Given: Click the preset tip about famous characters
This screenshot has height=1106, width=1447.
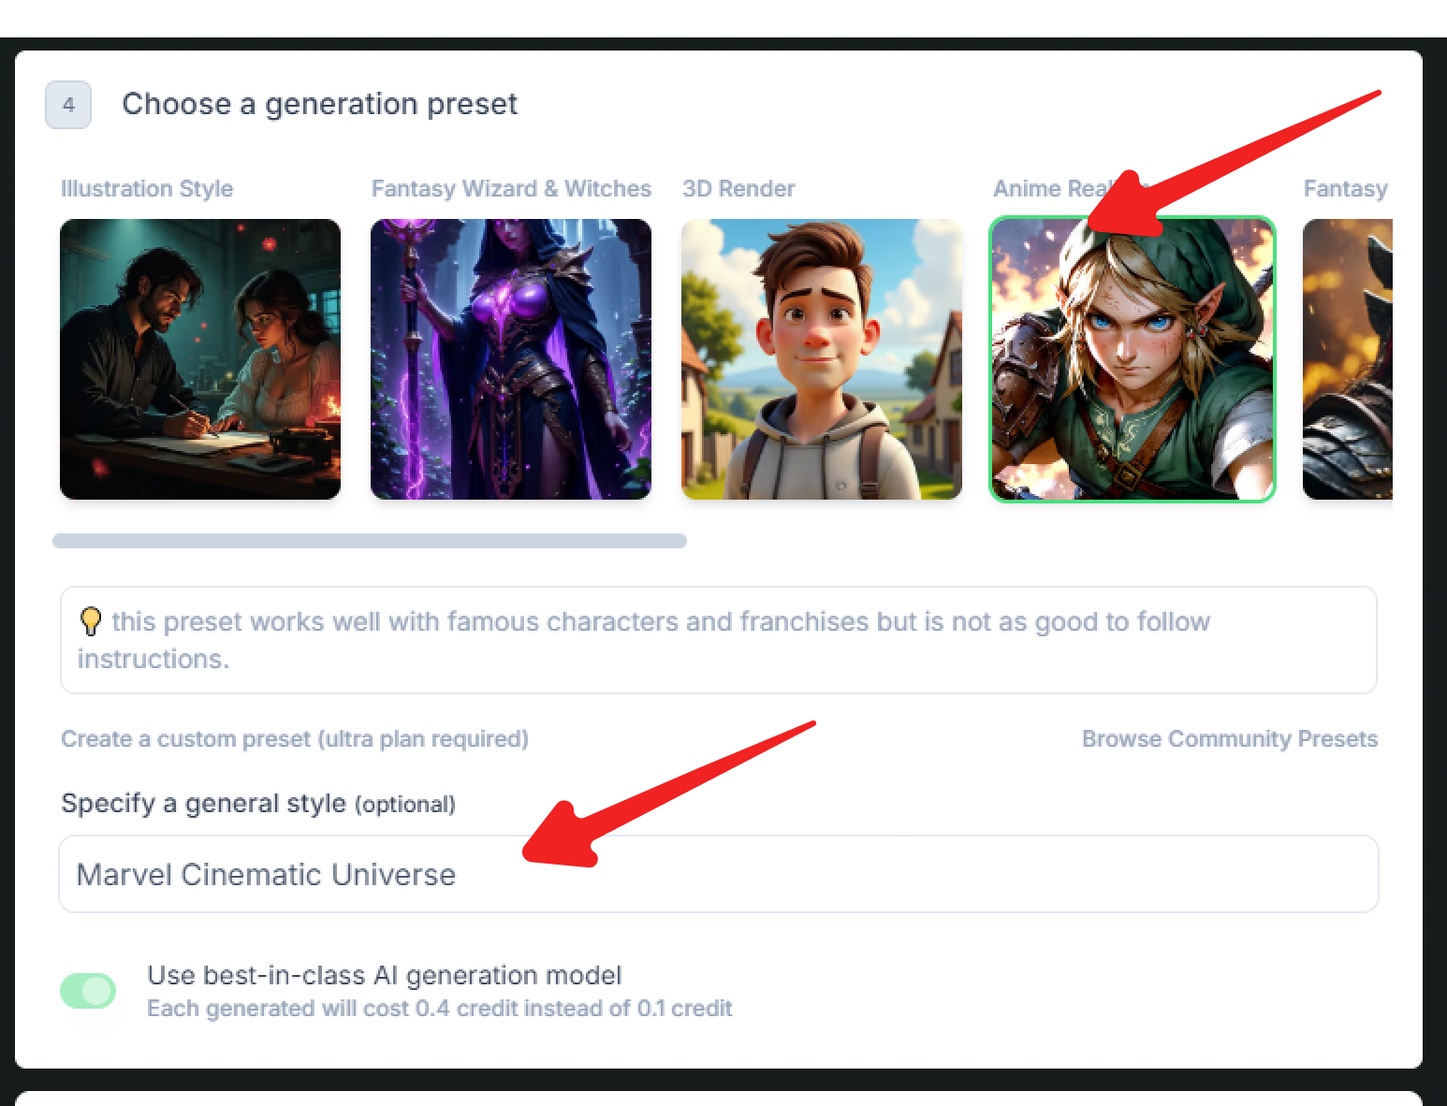Looking at the screenshot, I should 660,622.
